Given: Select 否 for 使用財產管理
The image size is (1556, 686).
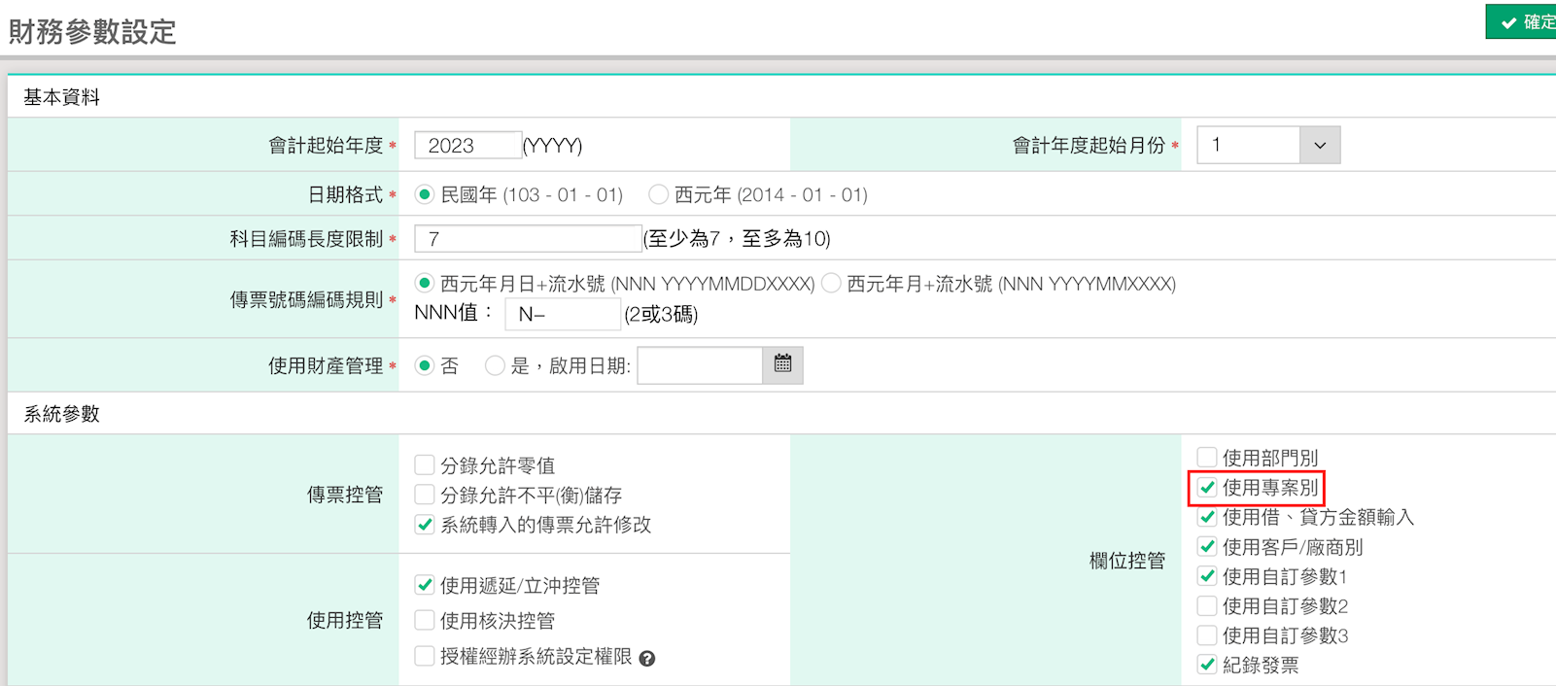Looking at the screenshot, I should (425, 365).
